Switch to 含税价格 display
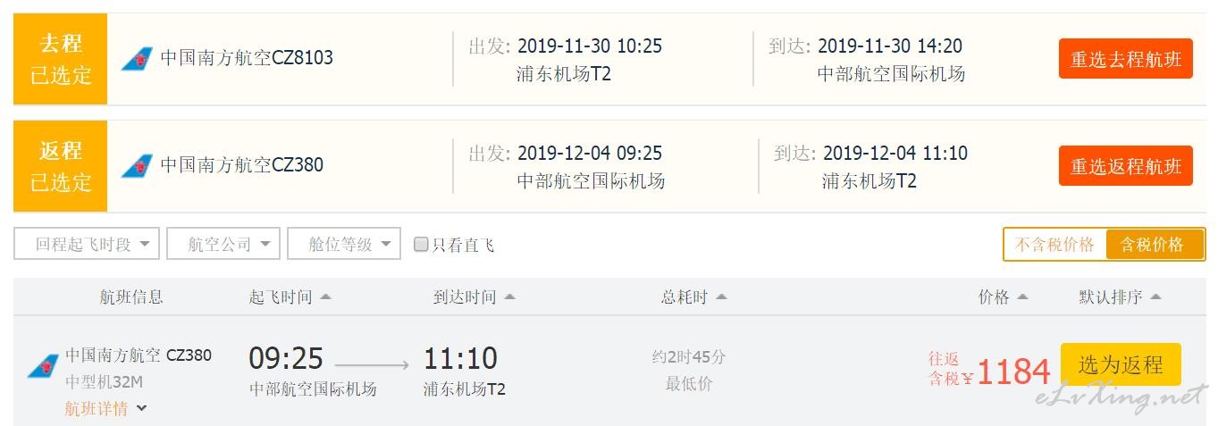The width and height of the screenshot is (1218, 426). 1153,244
